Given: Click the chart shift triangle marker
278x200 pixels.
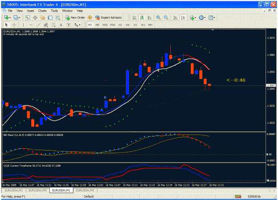Looking at the screenshot, I should [213, 30].
